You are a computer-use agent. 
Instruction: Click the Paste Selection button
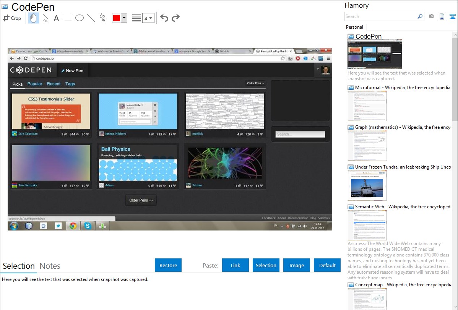tap(266, 265)
